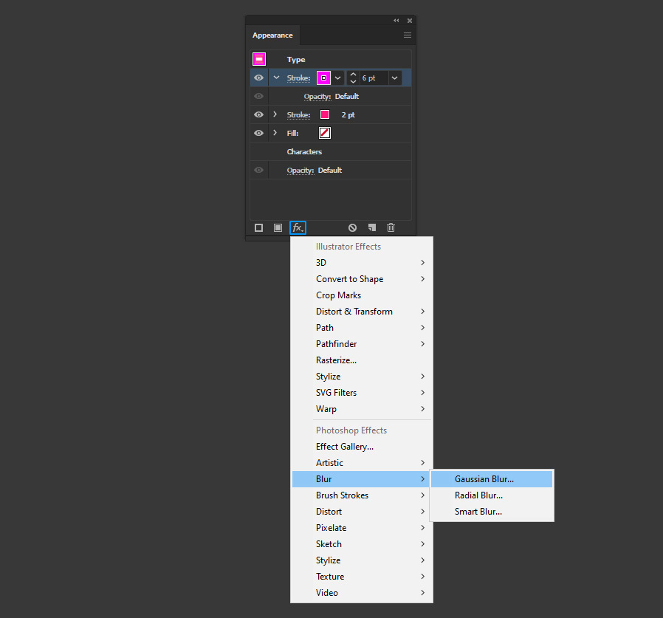Click pink 2 pt stroke swatch
The width and height of the screenshot is (663, 618).
[x=325, y=114]
